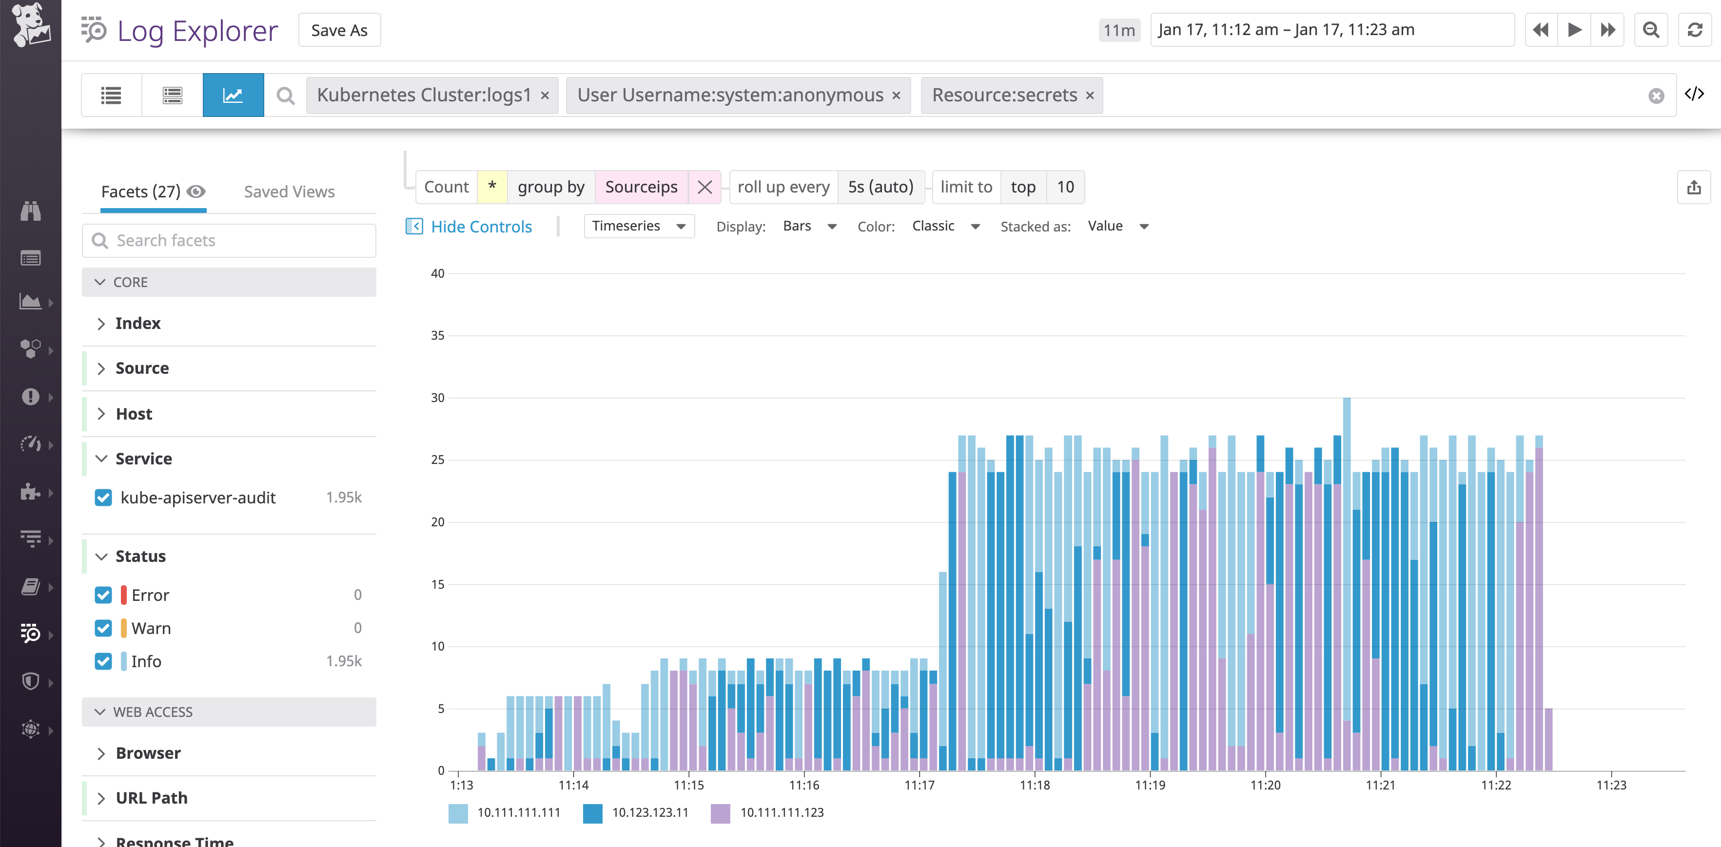Select the Facets (27) tab
The width and height of the screenshot is (1721, 847).
[x=140, y=192]
